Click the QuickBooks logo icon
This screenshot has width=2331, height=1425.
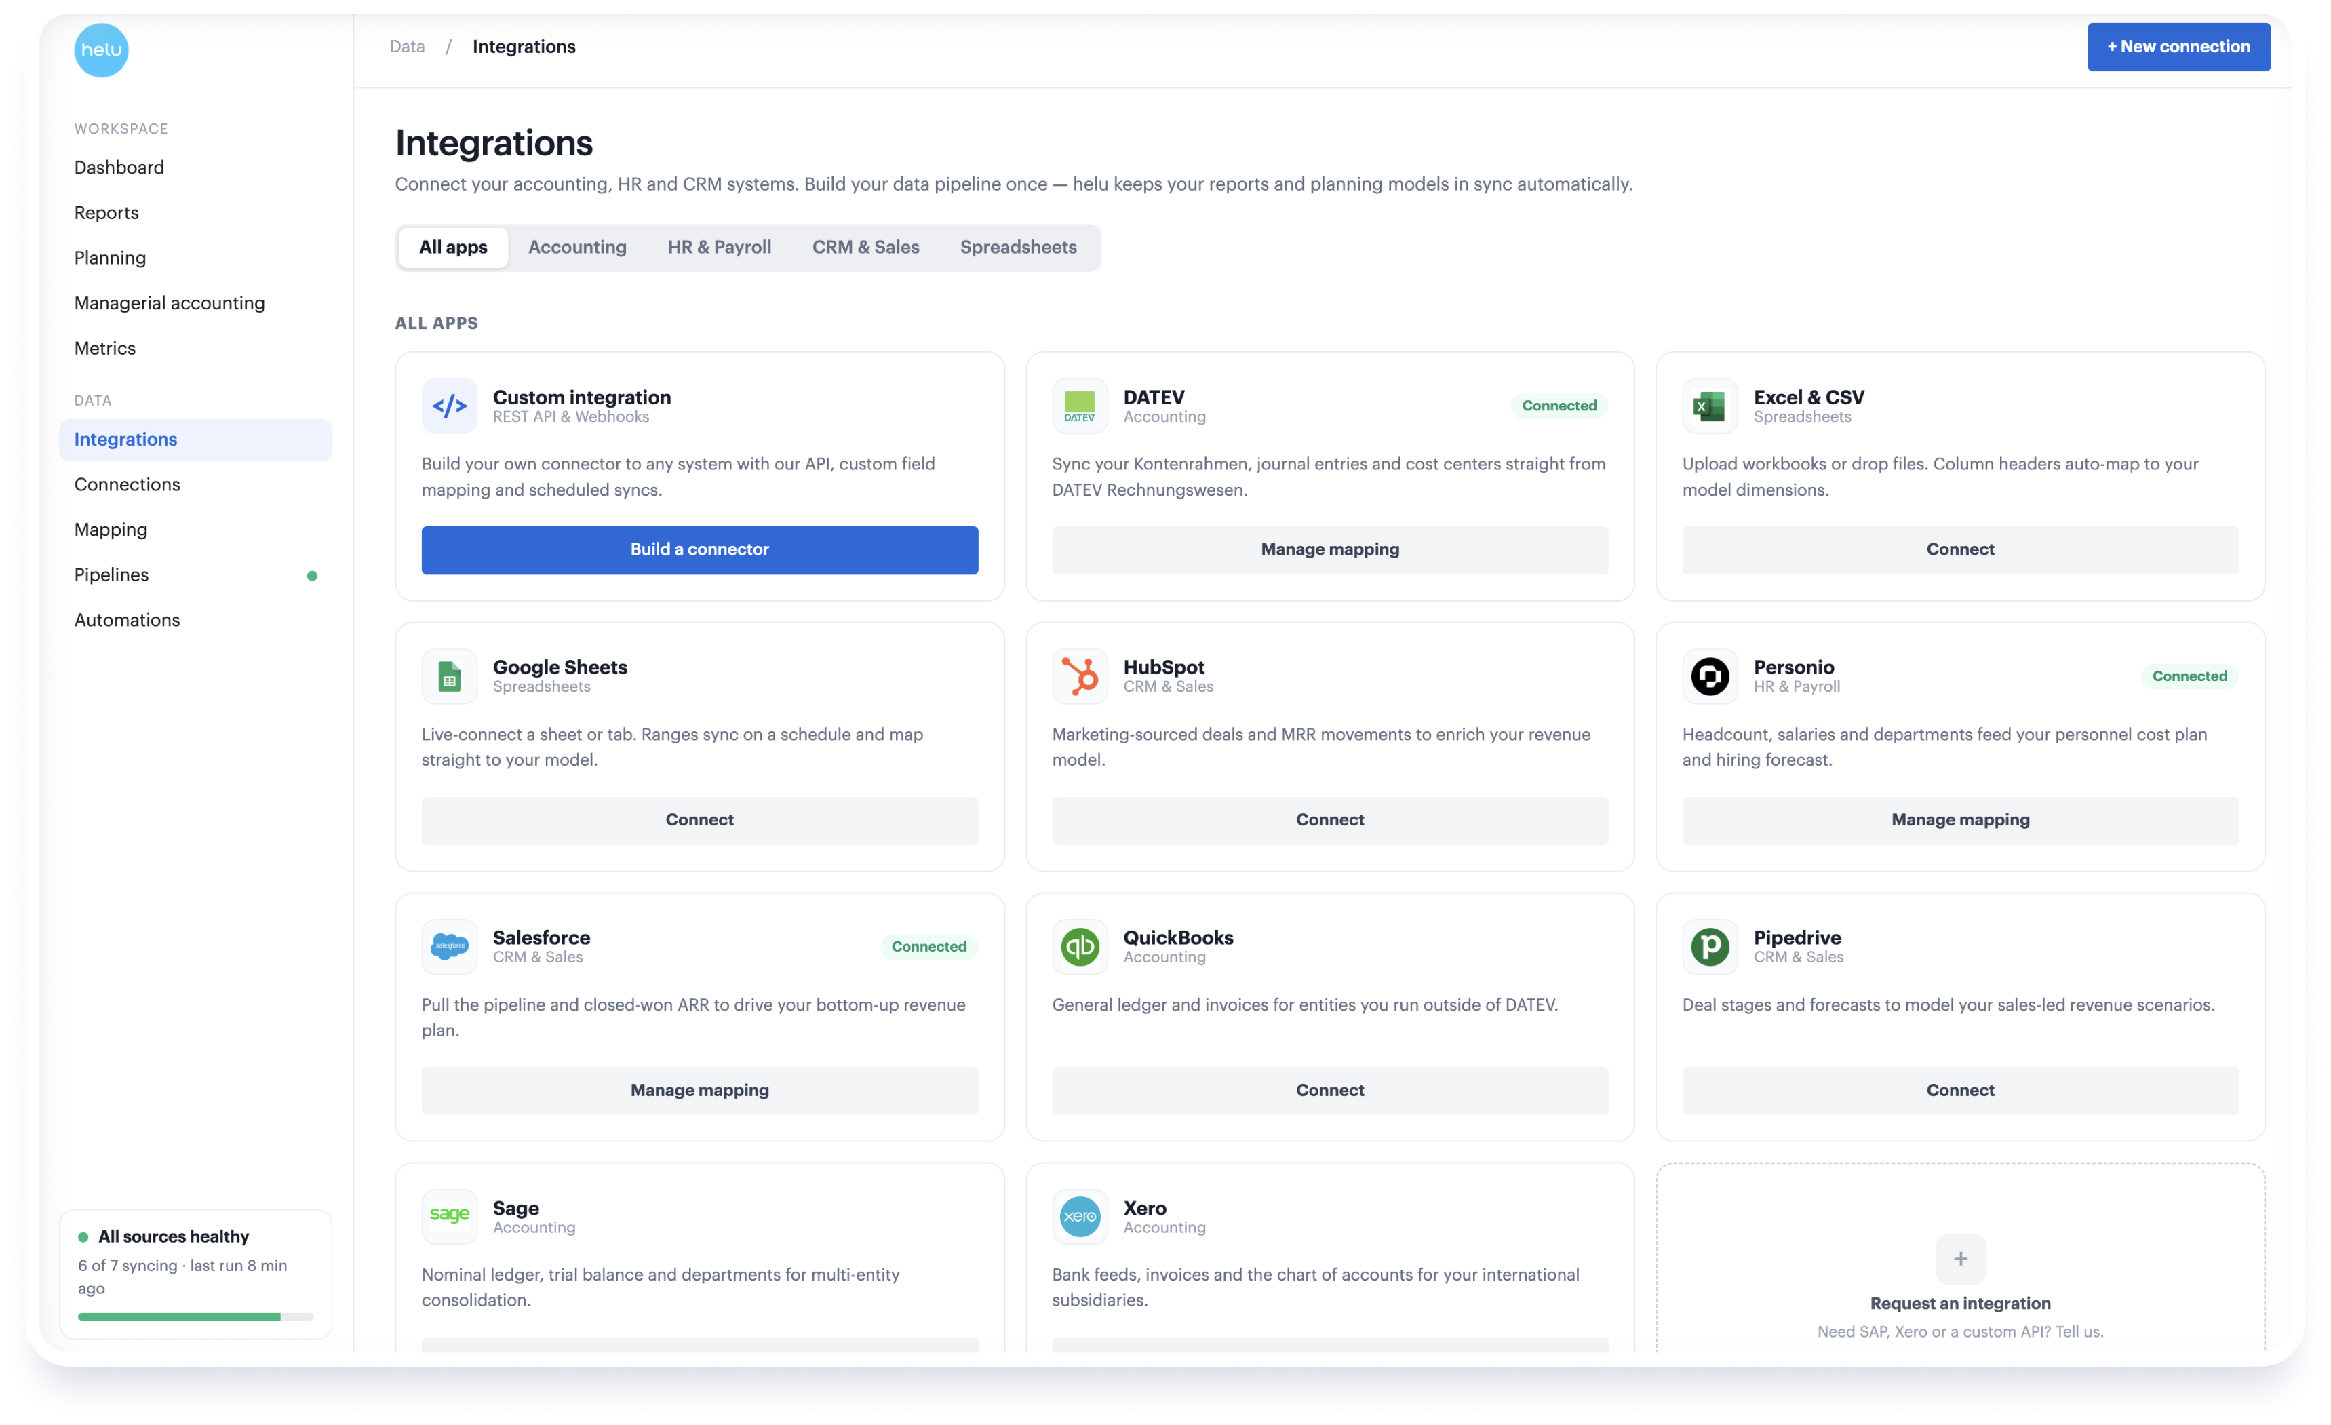[x=1080, y=946]
